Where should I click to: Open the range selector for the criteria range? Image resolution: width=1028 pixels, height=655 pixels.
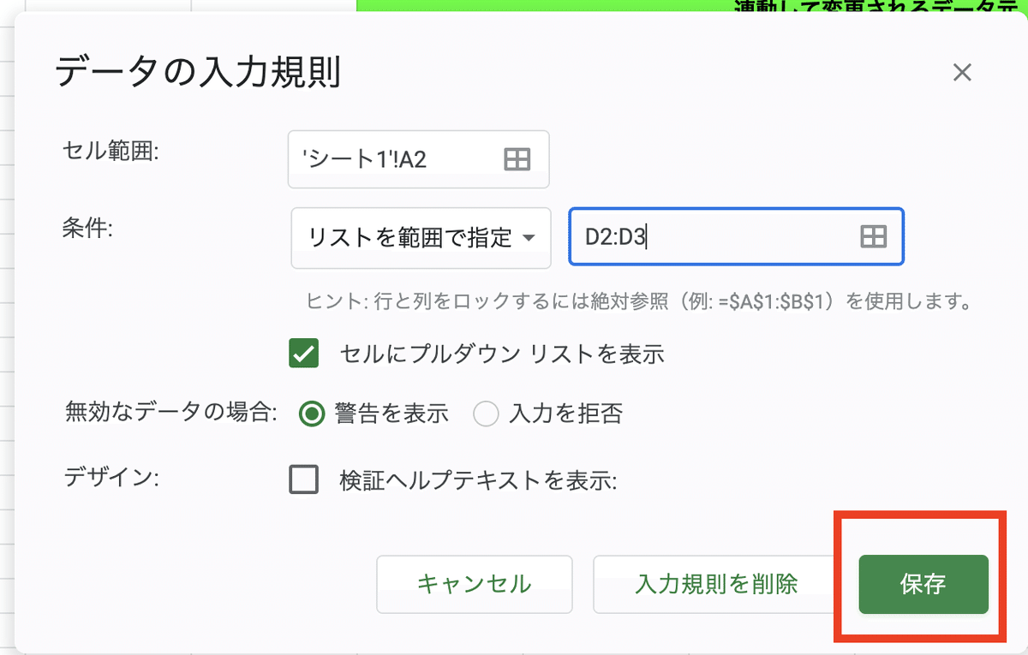[x=873, y=237]
